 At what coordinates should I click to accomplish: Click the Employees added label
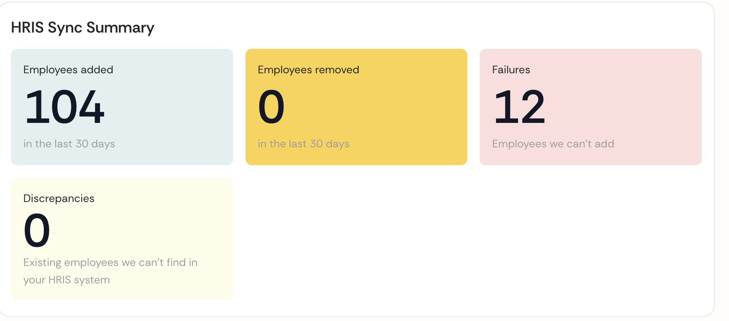pyautogui.click(x=68, y=70)
